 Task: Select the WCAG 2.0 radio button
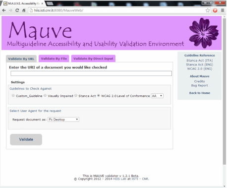point(99,95)
